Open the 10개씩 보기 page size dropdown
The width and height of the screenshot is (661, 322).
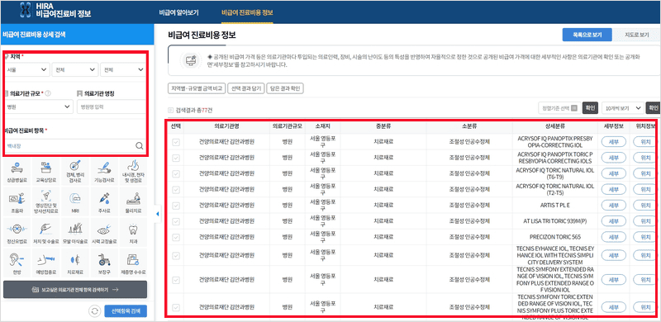[x=622, y=108]
